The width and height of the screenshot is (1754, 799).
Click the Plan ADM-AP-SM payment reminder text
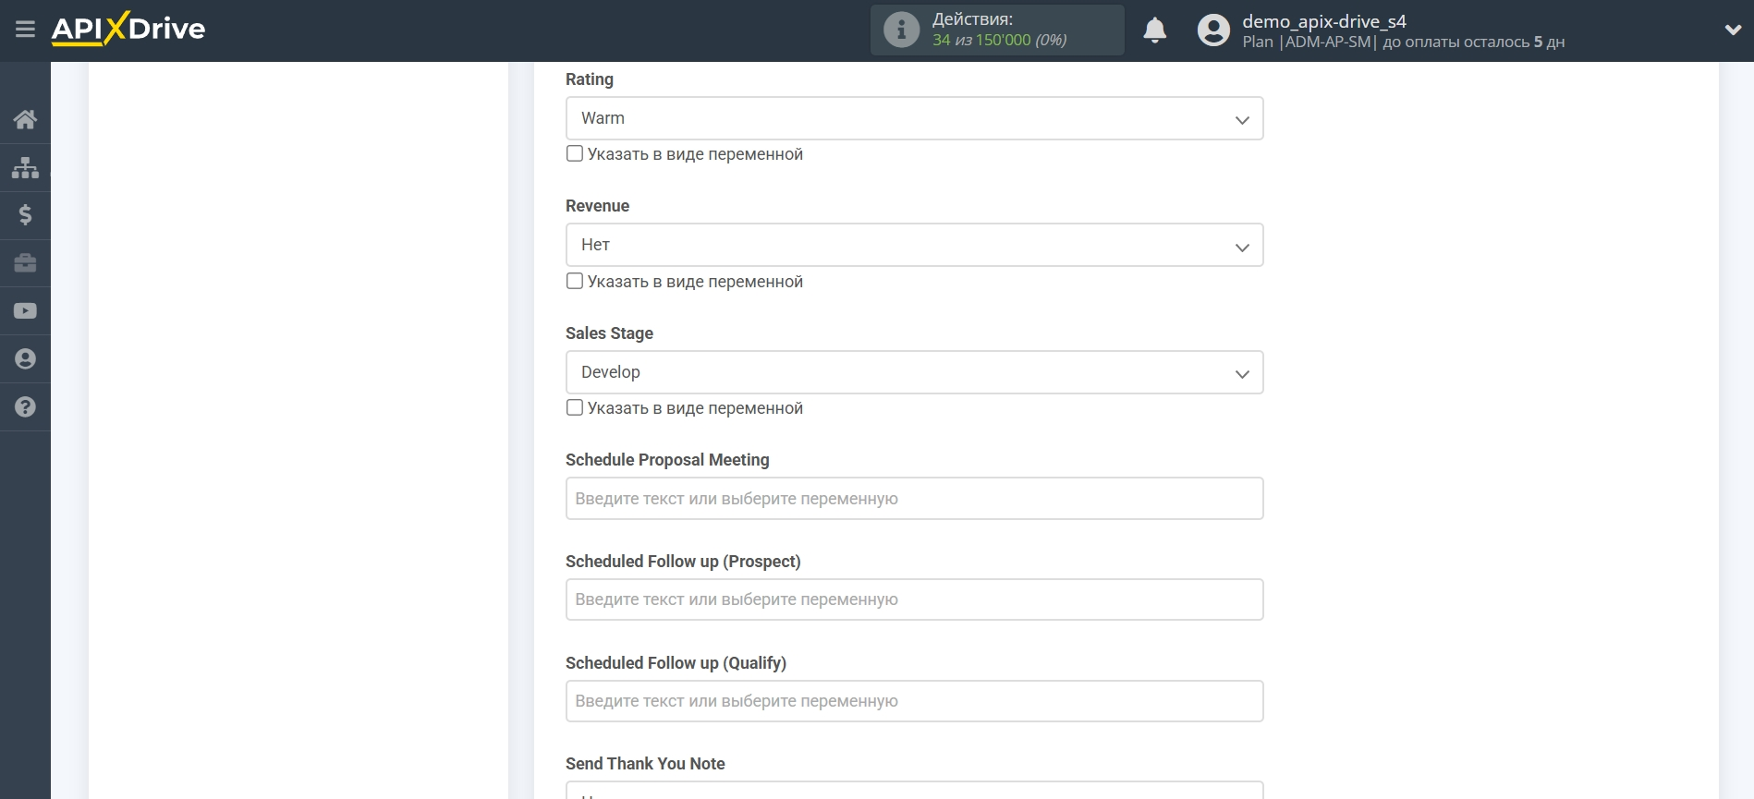(1403, 42)
